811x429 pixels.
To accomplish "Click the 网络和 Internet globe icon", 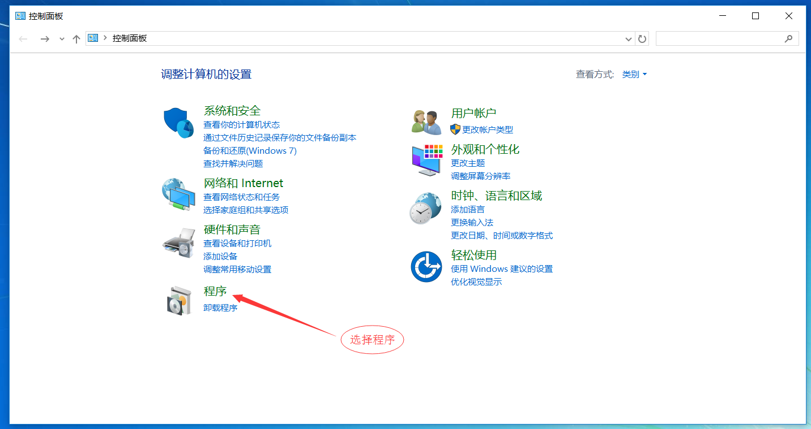I will pyautogui.click(x=178, y=194).
